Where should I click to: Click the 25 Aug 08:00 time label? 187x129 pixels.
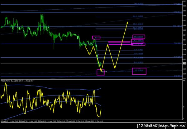coord(80,121)
